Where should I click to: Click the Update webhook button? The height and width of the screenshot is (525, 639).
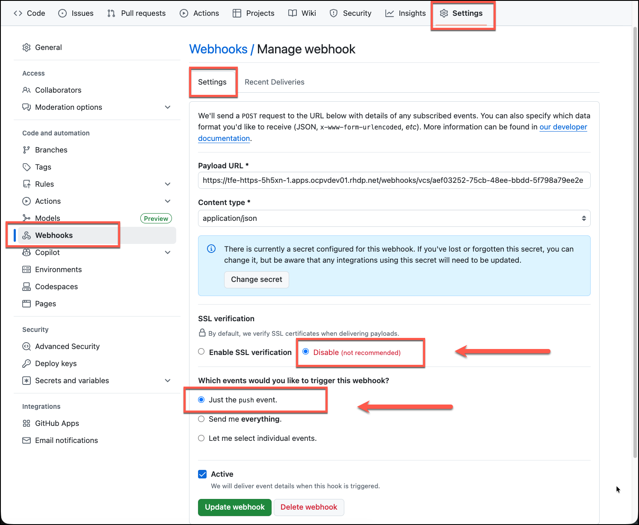click(x=235, y=507)
